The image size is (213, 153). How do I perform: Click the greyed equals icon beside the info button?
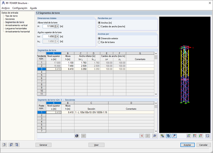click(x=84, y=136)
